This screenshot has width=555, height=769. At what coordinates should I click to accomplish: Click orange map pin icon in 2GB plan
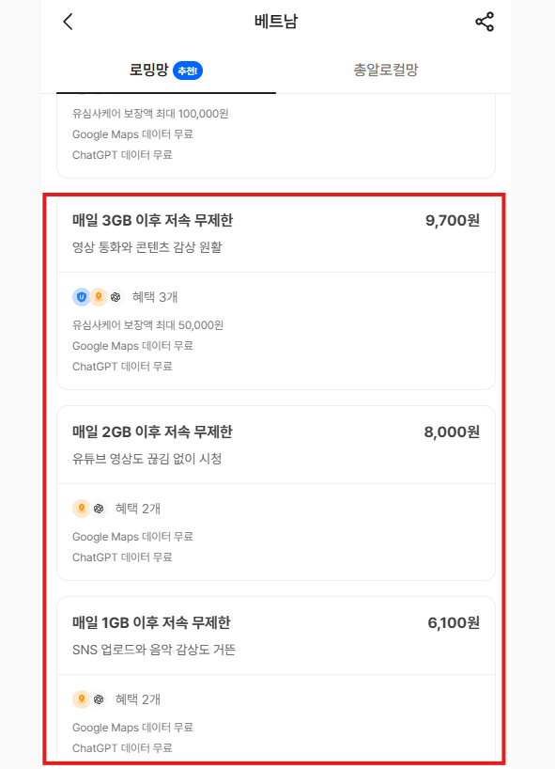point(82,509)
